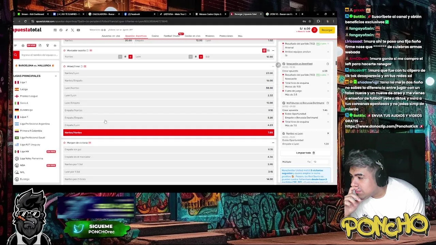Deselect the highlighted Nantes/Nantes bet
Screen dimensions: 436x245
169,132
